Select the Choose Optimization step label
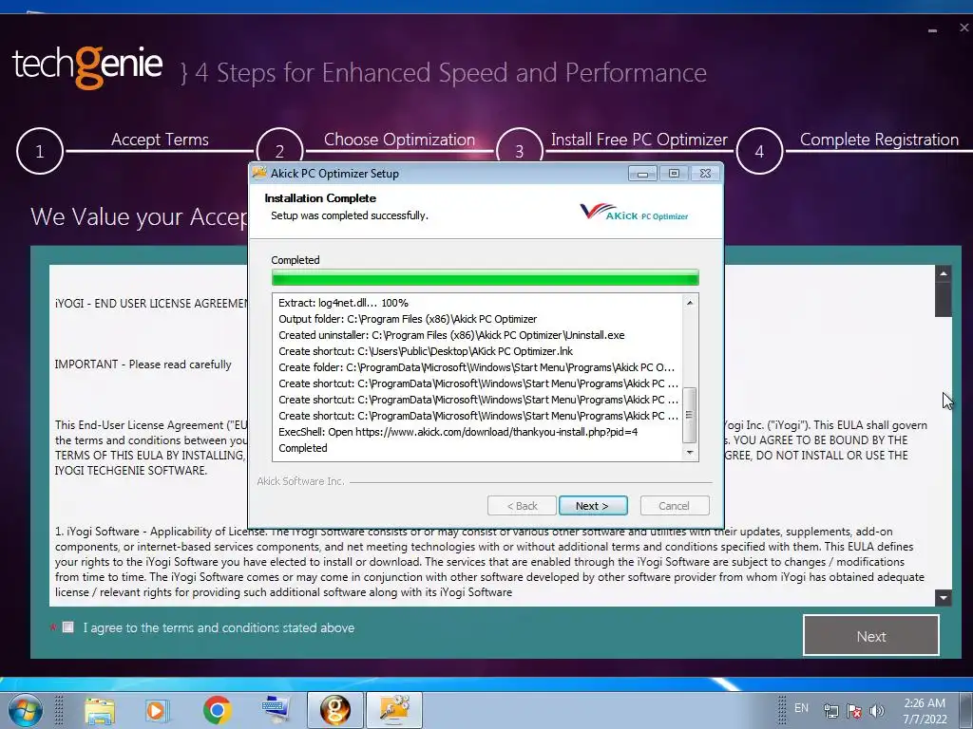Viewport: 973px width, 729px height. coord(400,140)
